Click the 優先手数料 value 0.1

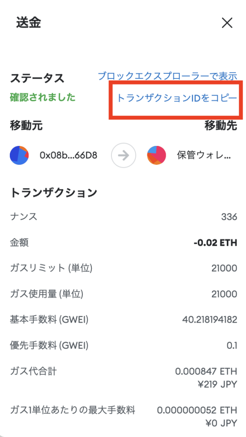coord(232,346)
